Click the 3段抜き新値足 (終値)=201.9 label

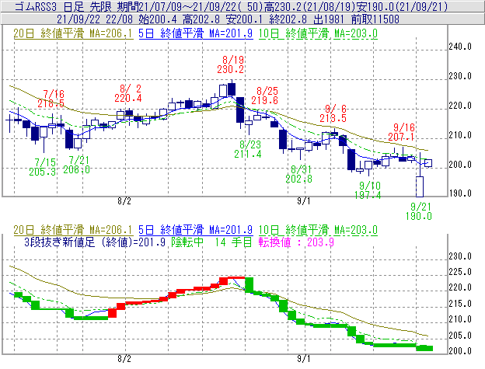(x=95, y=242)
